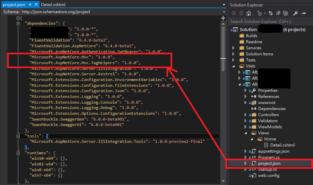The width and height of the screenshot is (313, 185).
Task: Expand the Tests folder arrow
Action: tap(233, 60)
